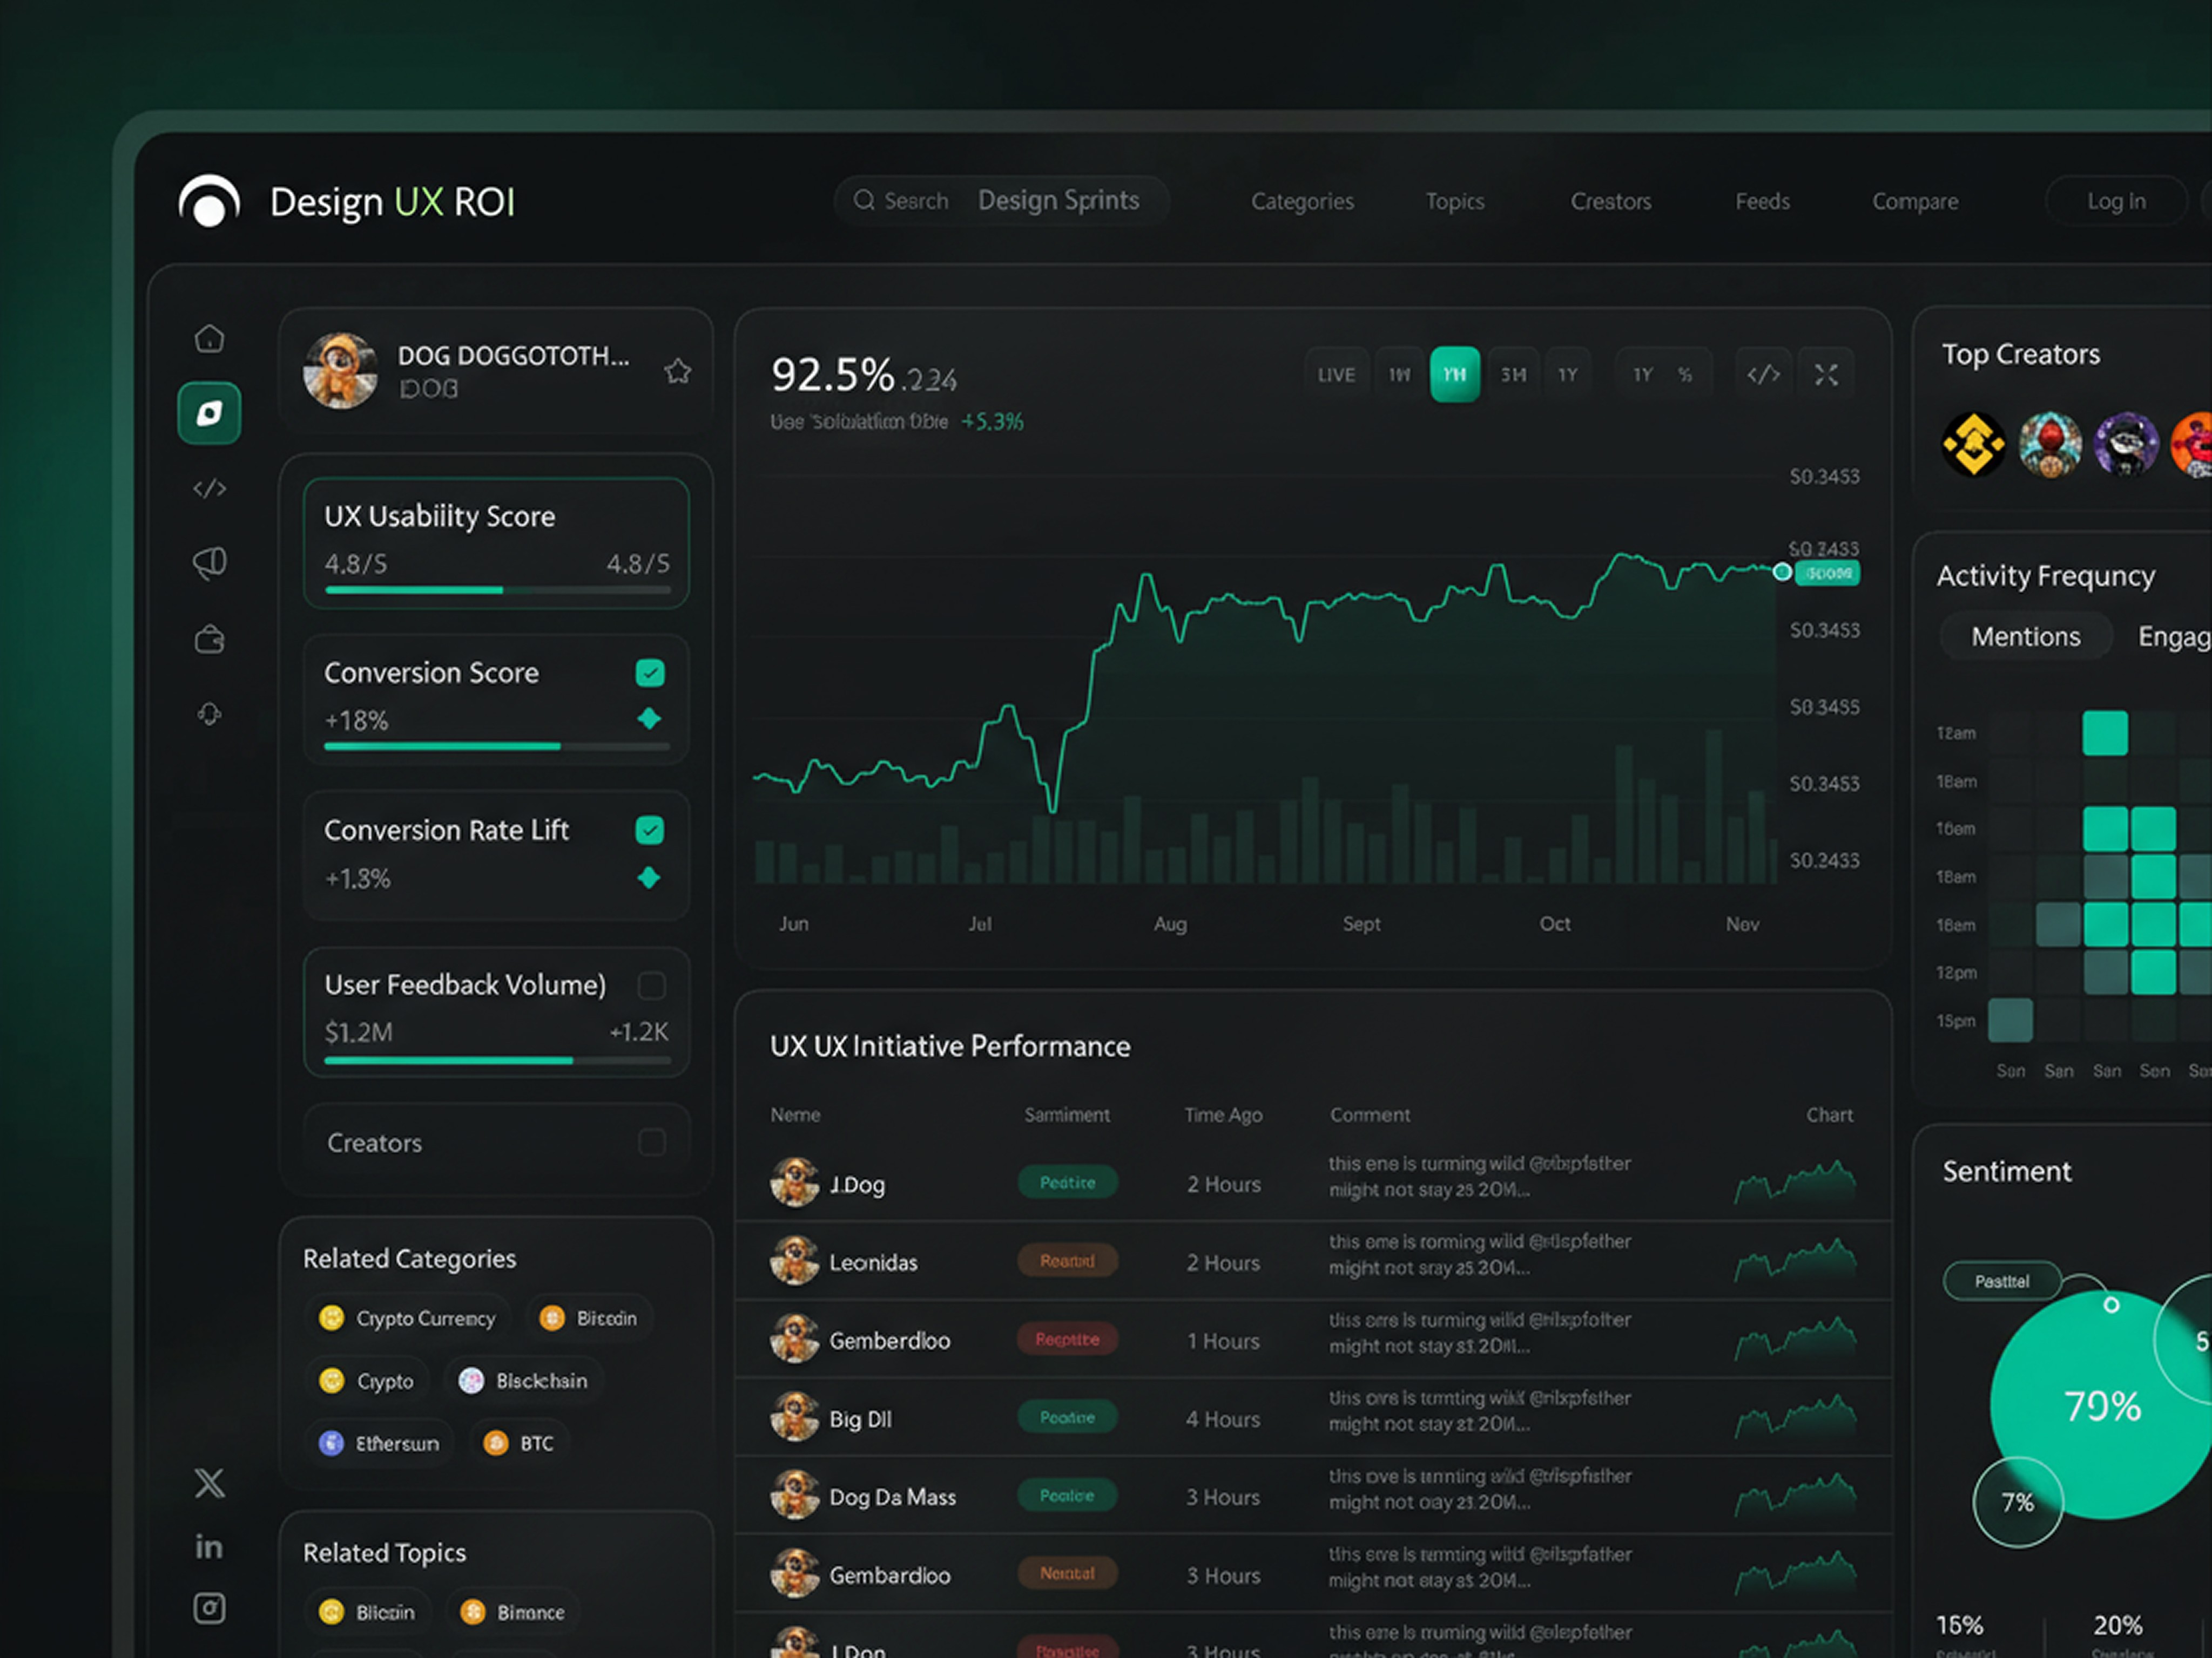Switch to the Mentions tab
This screenshot has width=2212, height=1658.
pos(2025,637)
